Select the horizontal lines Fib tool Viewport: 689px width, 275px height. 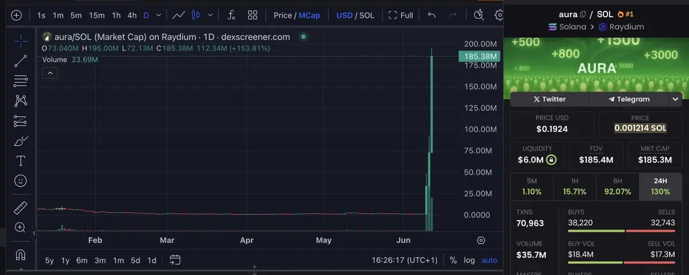(x=21, y=81)
